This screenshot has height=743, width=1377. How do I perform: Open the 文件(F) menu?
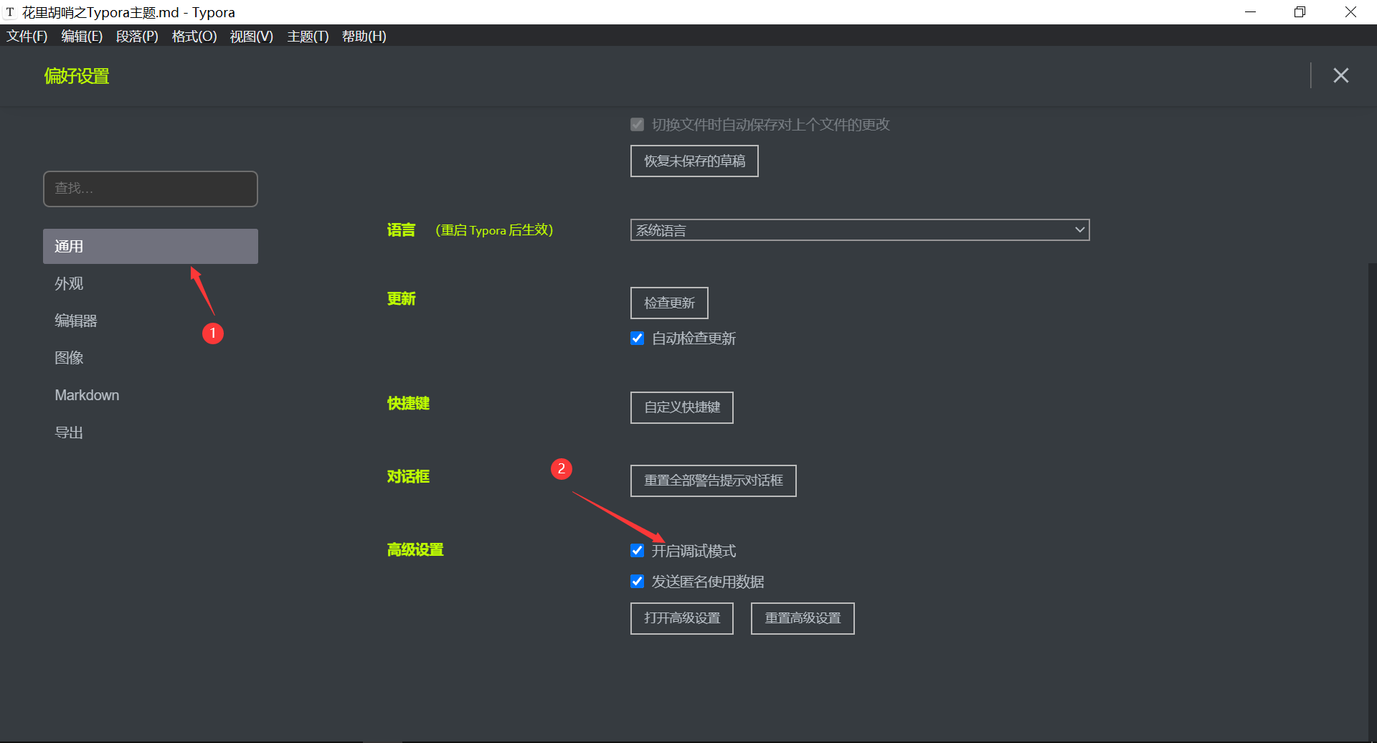tap(27, 36)
